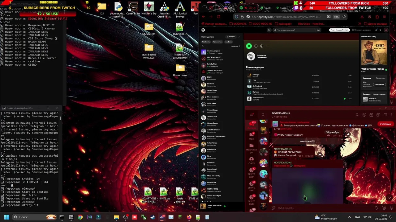The width and height of the screenshot is (396, 222).
Task: Open the weather widget Mostly cloudy
Action: (325, 217)
